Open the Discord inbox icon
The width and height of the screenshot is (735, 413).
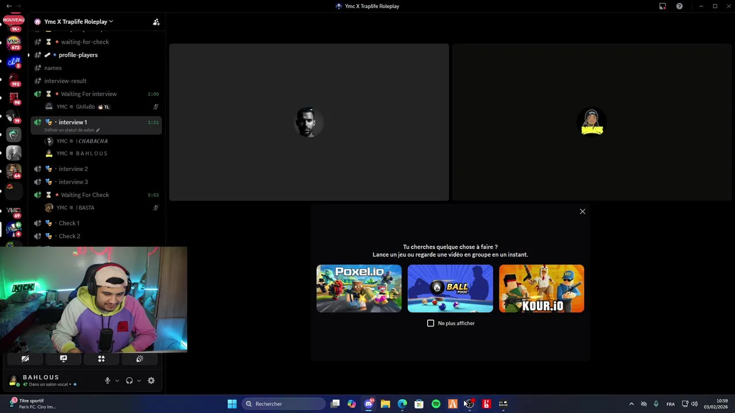tap(663, 6)
